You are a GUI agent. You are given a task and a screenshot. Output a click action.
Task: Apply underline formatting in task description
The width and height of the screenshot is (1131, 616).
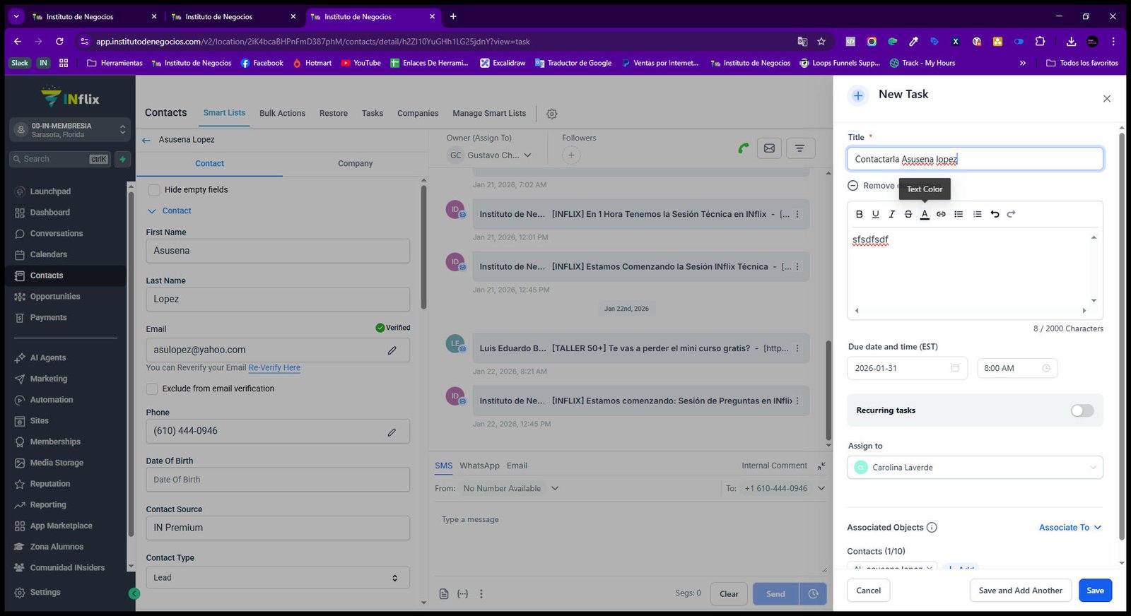tap(875, 214)
